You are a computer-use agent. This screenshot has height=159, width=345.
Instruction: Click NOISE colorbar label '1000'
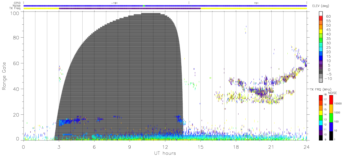pos(337,112)
